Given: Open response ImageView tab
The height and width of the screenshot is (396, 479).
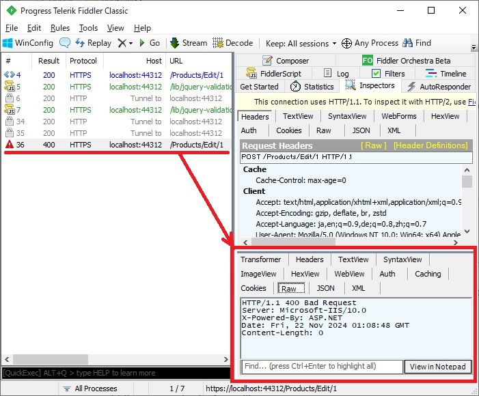Looking at the screenshot, I should pyautogui.click(x=258, y=274).
